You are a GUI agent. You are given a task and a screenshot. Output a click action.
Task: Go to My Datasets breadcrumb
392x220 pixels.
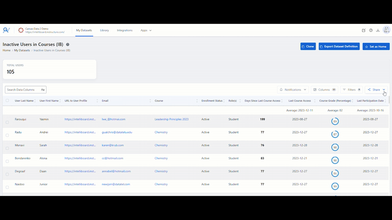(x=22, y=50)
